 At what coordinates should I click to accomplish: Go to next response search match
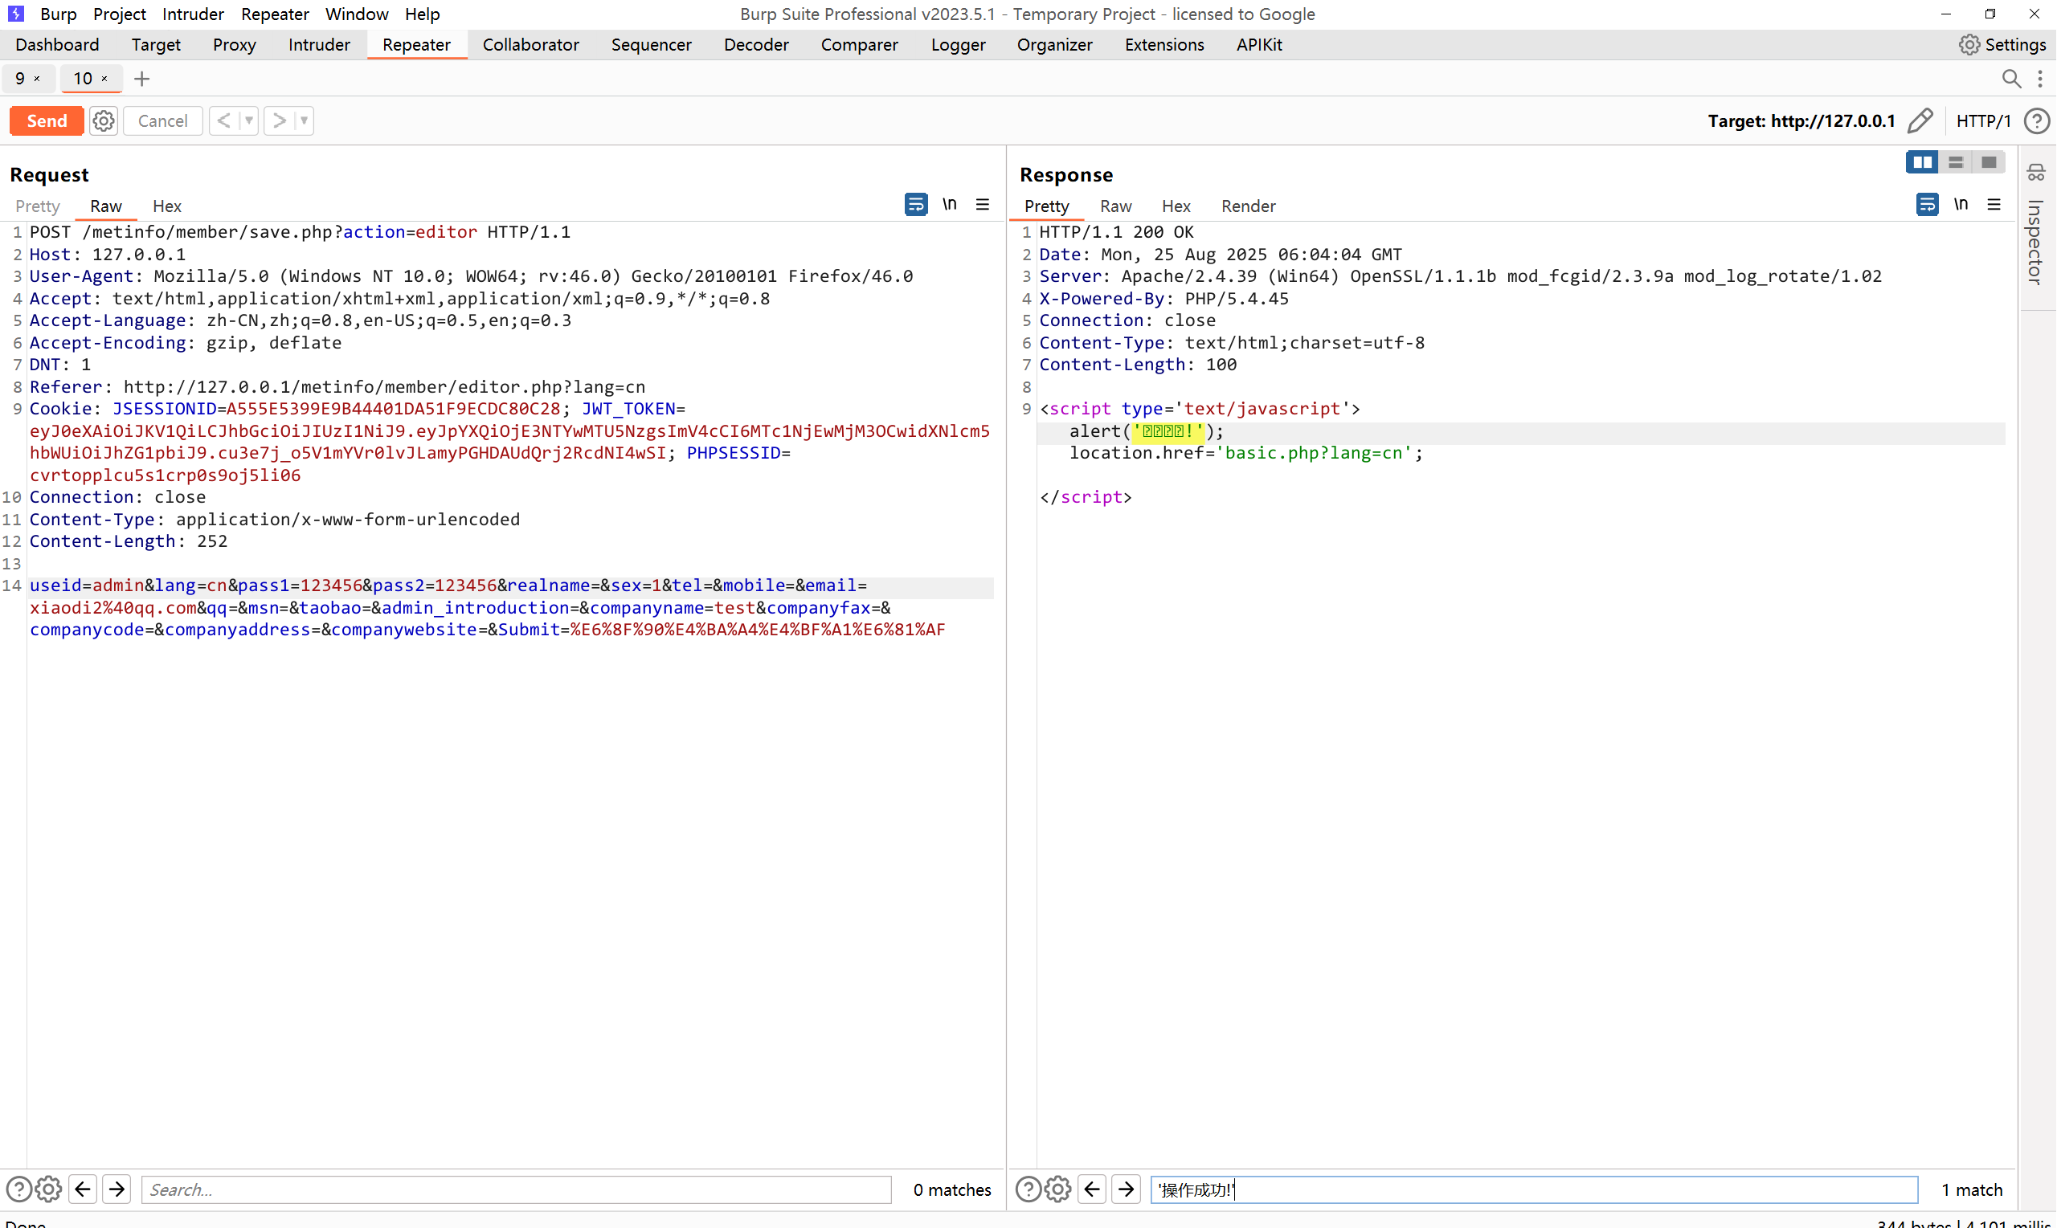[1126, 1189]
